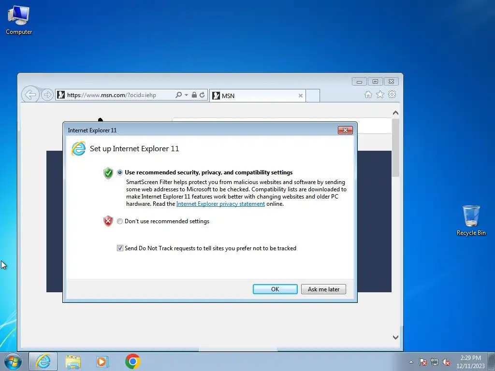This screenshot has width=495, height=371.
Task: Go forward with the browser Forward arrow
Action: 47,95
